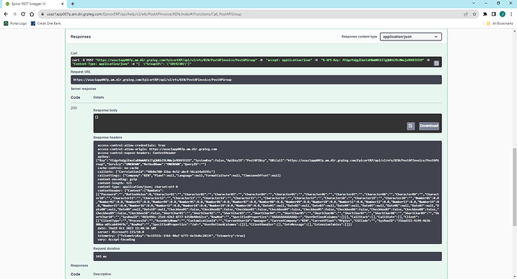The width and height of the screenshot is (517, 279).
Task: Bookmark this page with the star icon
Action: pyautogui.click(x=474, y=14)
